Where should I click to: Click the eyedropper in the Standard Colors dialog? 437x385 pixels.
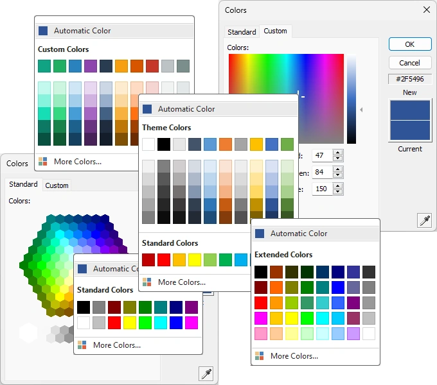[x=206, y=373]
